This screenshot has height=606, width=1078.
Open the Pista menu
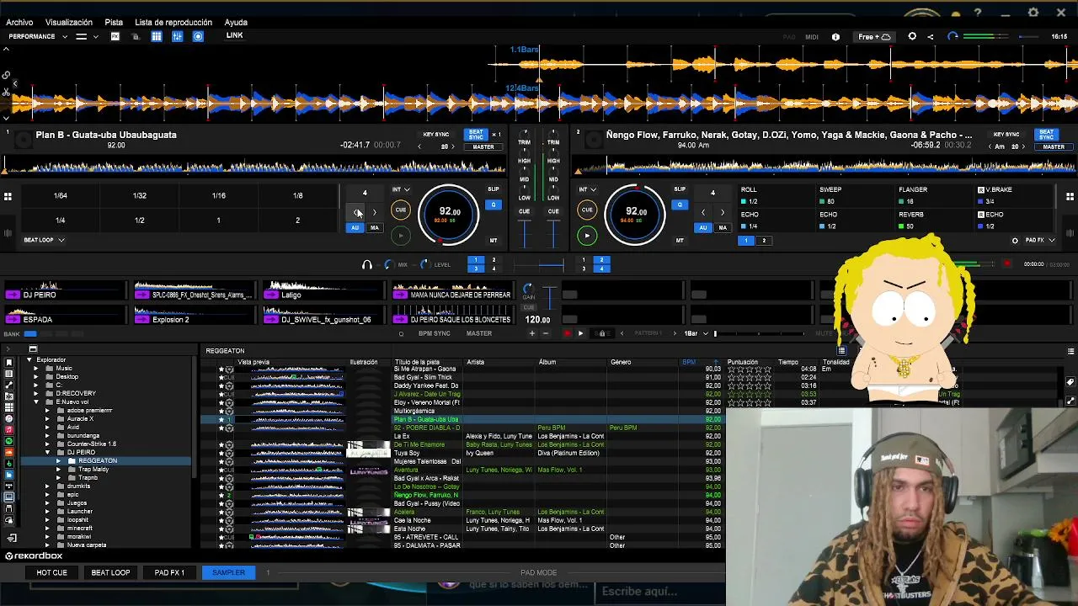114,23
